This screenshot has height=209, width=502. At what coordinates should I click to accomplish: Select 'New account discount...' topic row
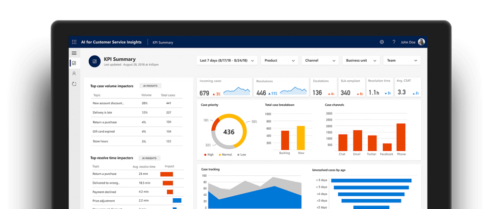click(137, 103)
